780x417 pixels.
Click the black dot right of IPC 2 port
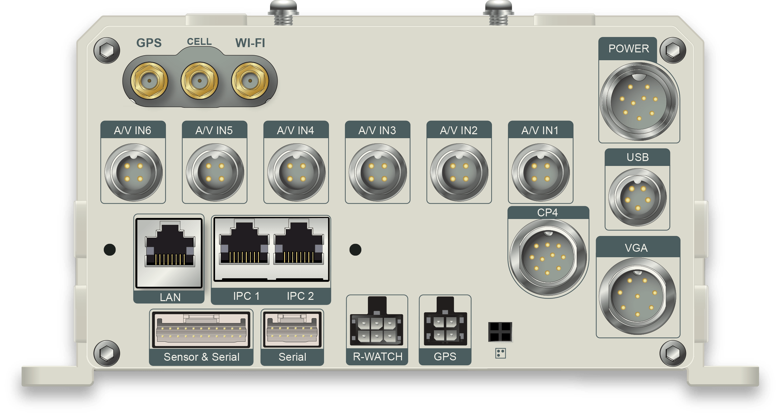[355, 250]
